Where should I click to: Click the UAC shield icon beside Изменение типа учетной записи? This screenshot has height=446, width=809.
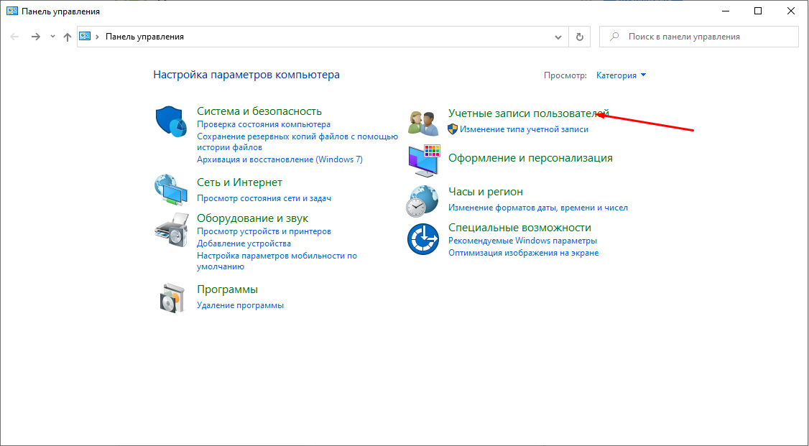coord(453,129)
